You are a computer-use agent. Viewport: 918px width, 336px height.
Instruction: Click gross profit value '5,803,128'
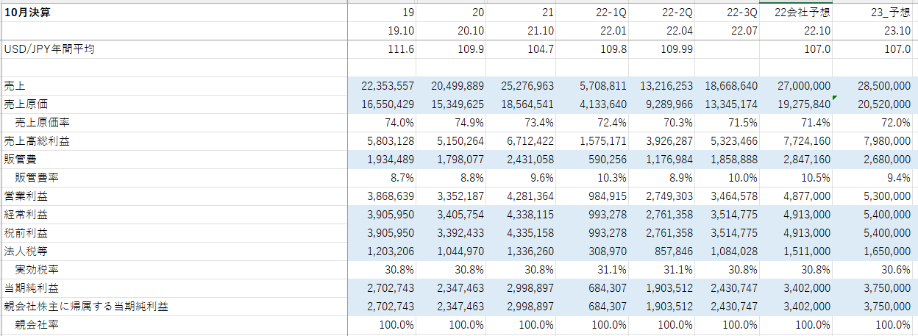[x=383, y=141]
